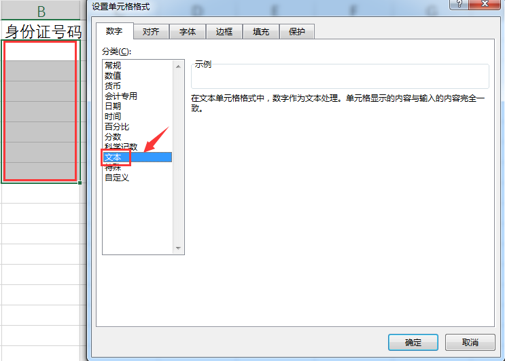
Task: Select column B header
Action: (41, 12)
